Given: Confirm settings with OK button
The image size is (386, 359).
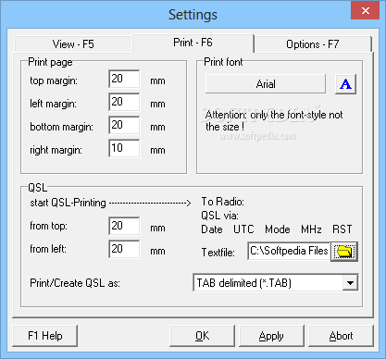Looking at the screenshot, I should coord(202,336).
